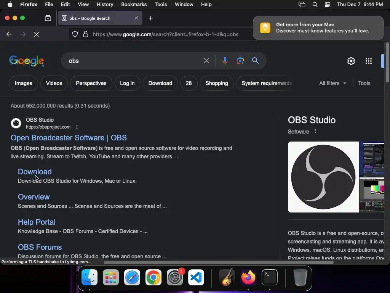Open the OBS interface screenshot thumbnail
This screenshot has height=293, width=390.
pos(372,159)
